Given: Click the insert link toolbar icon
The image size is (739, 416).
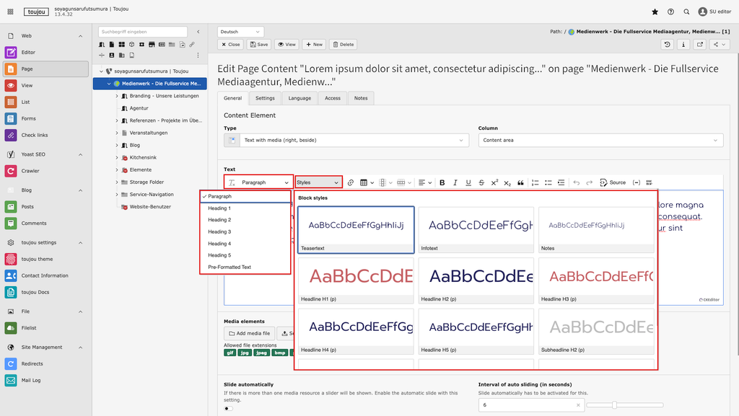Looking at the screenshot, I should tap(350, 182).
